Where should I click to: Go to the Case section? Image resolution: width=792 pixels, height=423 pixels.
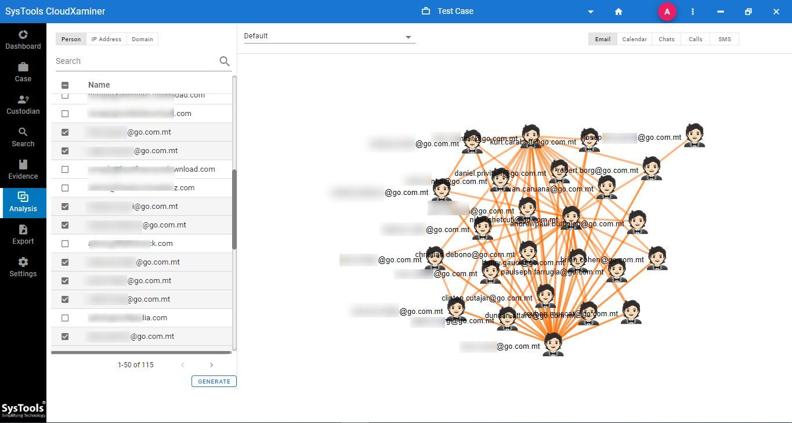(23, 72)
